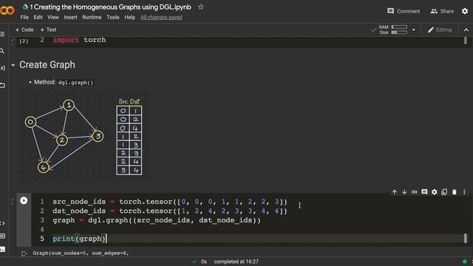Click the Graph(num_nodes=5 output text

[x=81, y=253]
